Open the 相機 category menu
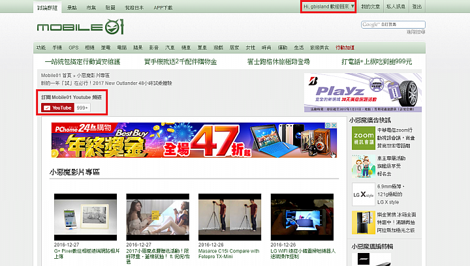 pyautogui.click(x=89, y=48)
